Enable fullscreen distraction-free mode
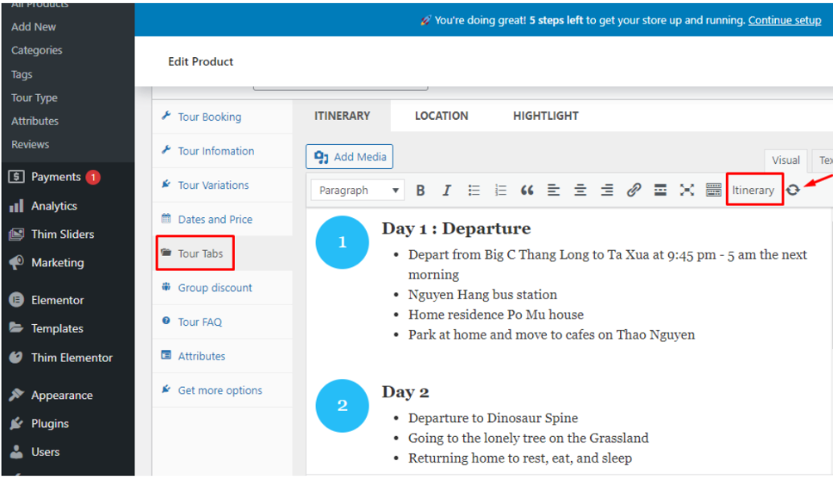Viewport: 833px width, 477px height. coord(687,190)
